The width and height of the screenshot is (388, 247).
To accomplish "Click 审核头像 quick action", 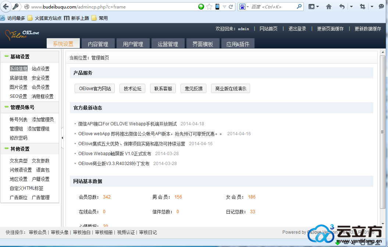I will tap(60, 232).
